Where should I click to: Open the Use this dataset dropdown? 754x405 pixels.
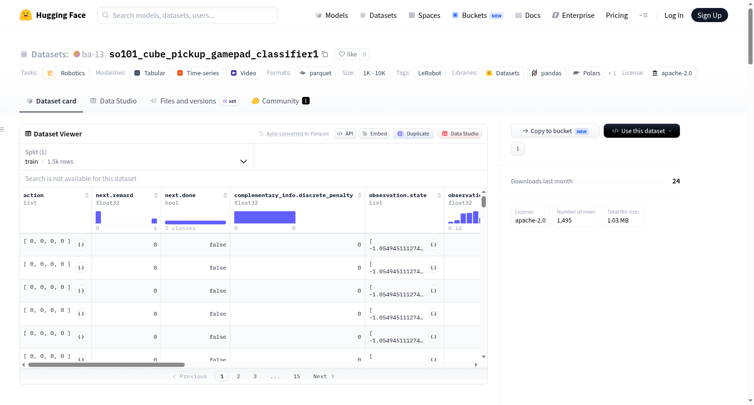[x=642, y=131]
